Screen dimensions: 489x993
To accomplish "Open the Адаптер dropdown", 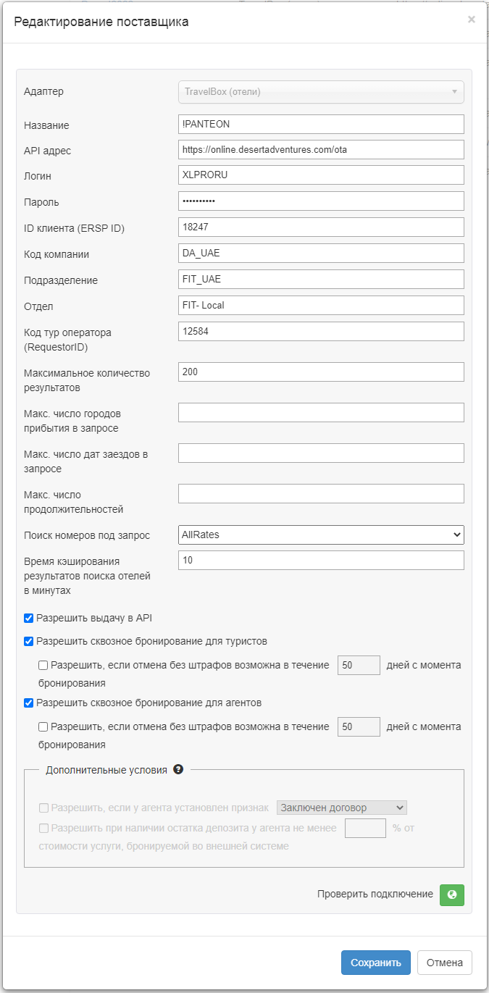I will 321,92.
